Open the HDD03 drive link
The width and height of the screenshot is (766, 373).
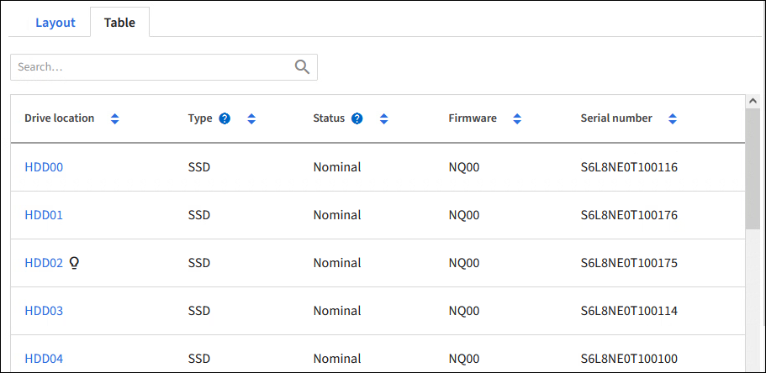click(44, 311)
